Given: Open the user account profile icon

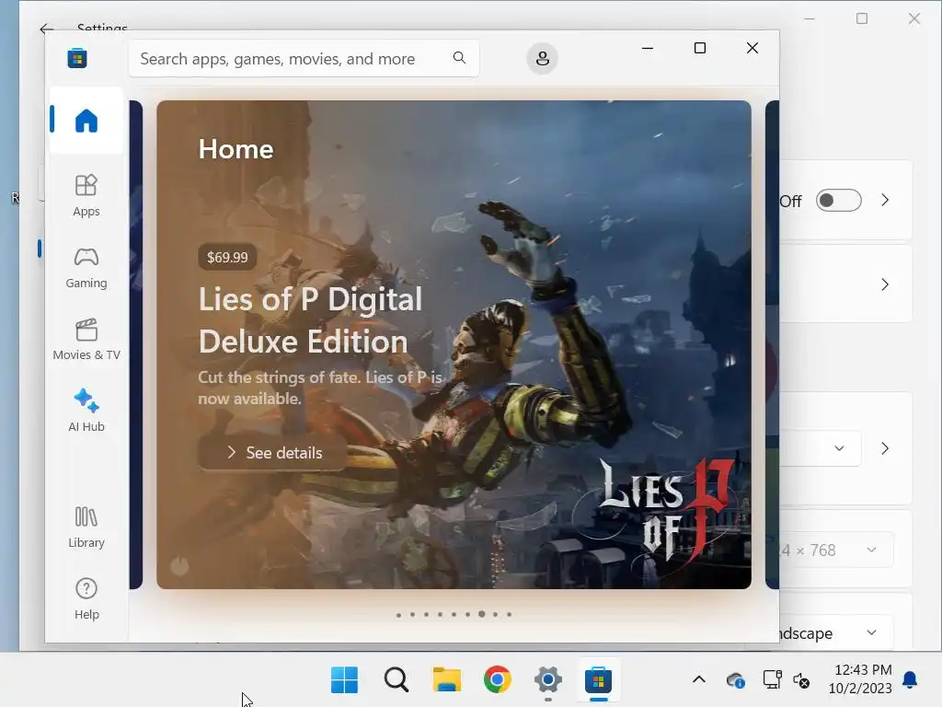Looking at the screenshot, I should 542,58.
